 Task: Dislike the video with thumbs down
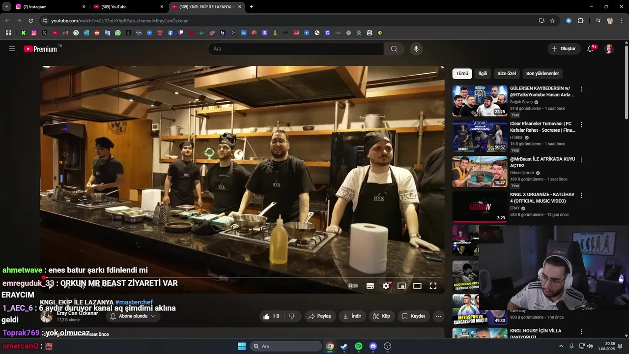coord(292,316)
